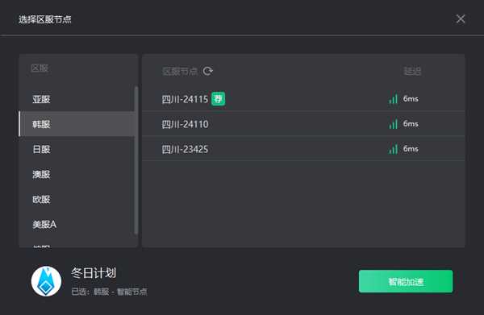Viewport: 484px width, 315px height.
Task: Click the 6ms latency of 四川-24110
Action: 411,124
